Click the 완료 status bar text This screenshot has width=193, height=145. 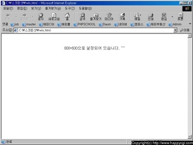click(9, 142)
